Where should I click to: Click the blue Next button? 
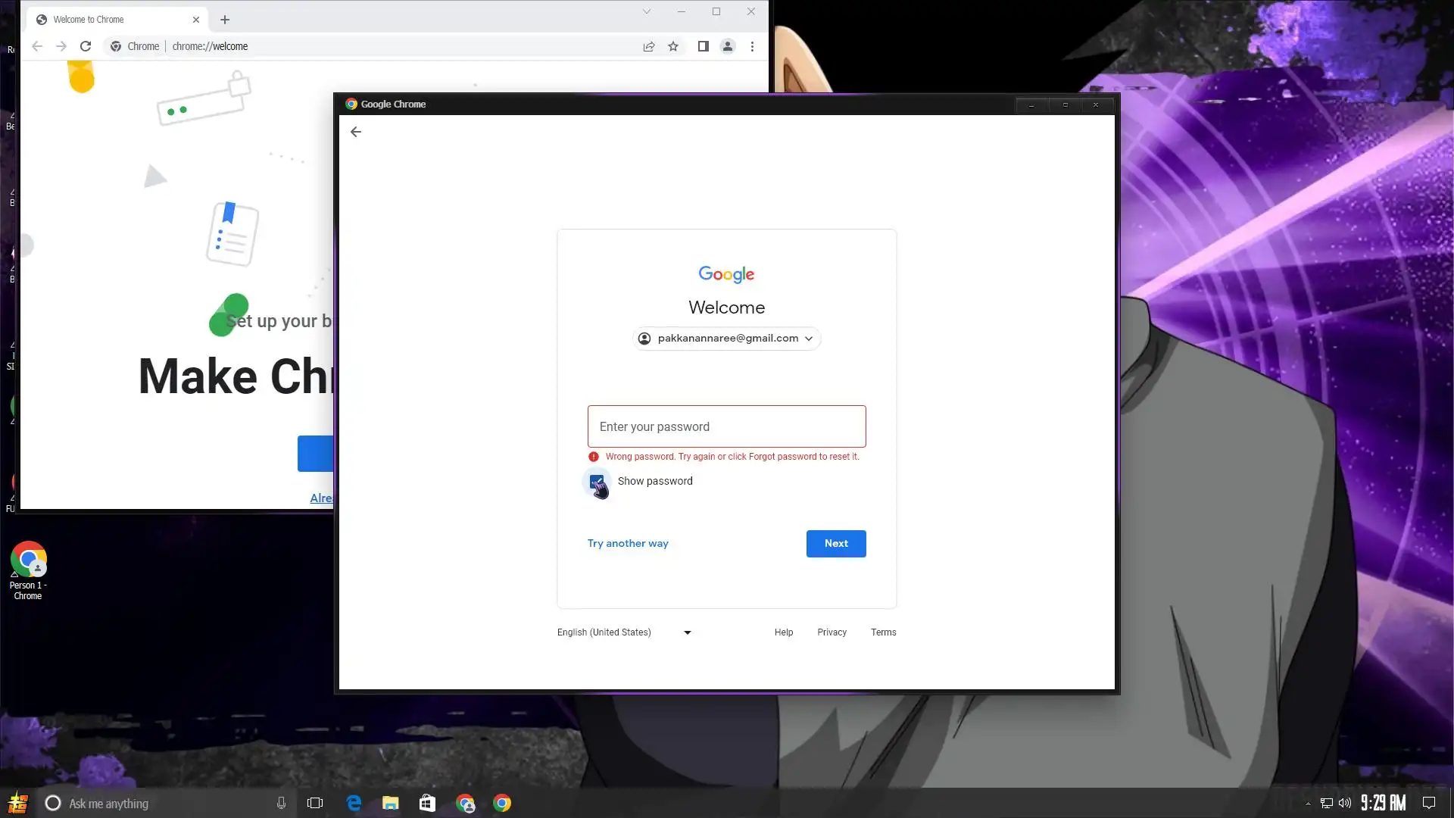coord(835,544)
